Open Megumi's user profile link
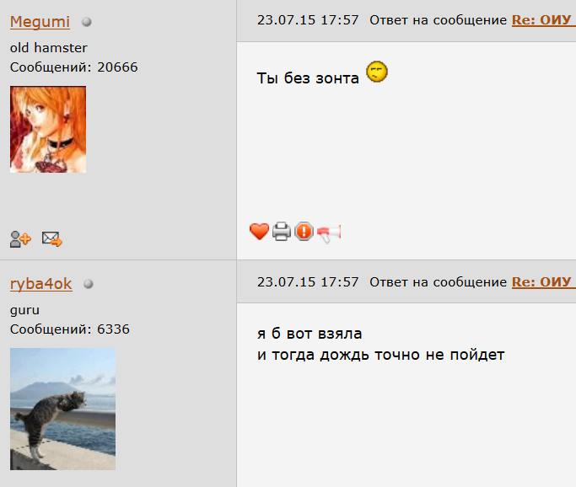Image resolution: width=576 pixels, height=487 pixels. point(40,22)
